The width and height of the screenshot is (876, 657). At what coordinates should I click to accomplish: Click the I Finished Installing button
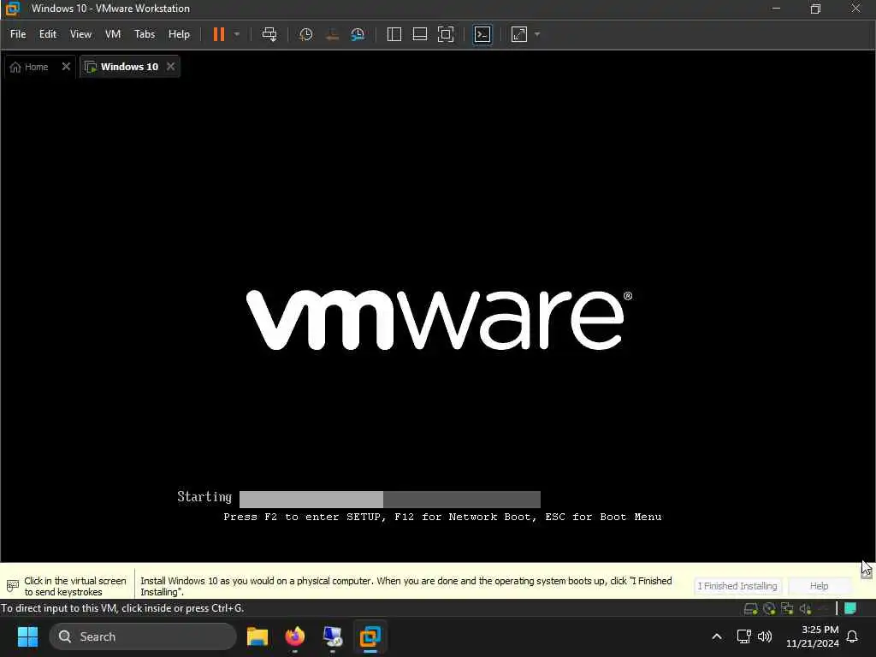(737, 586)
